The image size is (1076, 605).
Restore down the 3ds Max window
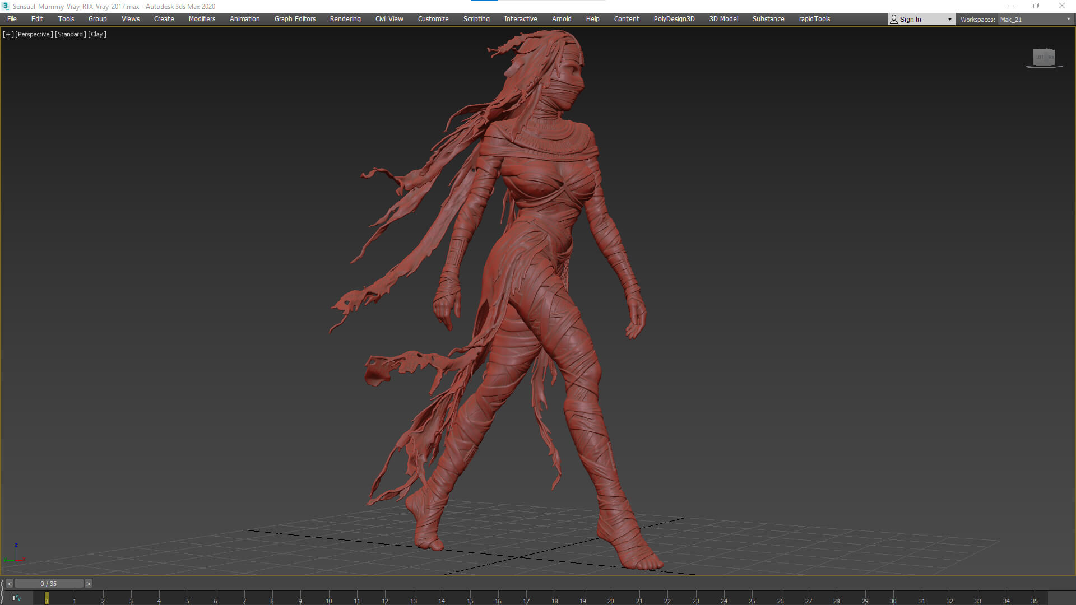(x=1036, y=6)
